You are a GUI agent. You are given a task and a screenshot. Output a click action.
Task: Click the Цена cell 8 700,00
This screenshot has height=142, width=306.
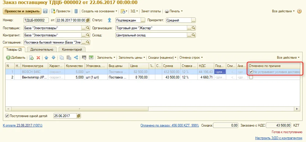pos(139,77)
